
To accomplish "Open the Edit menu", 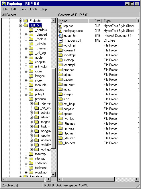I will point(13,9).
